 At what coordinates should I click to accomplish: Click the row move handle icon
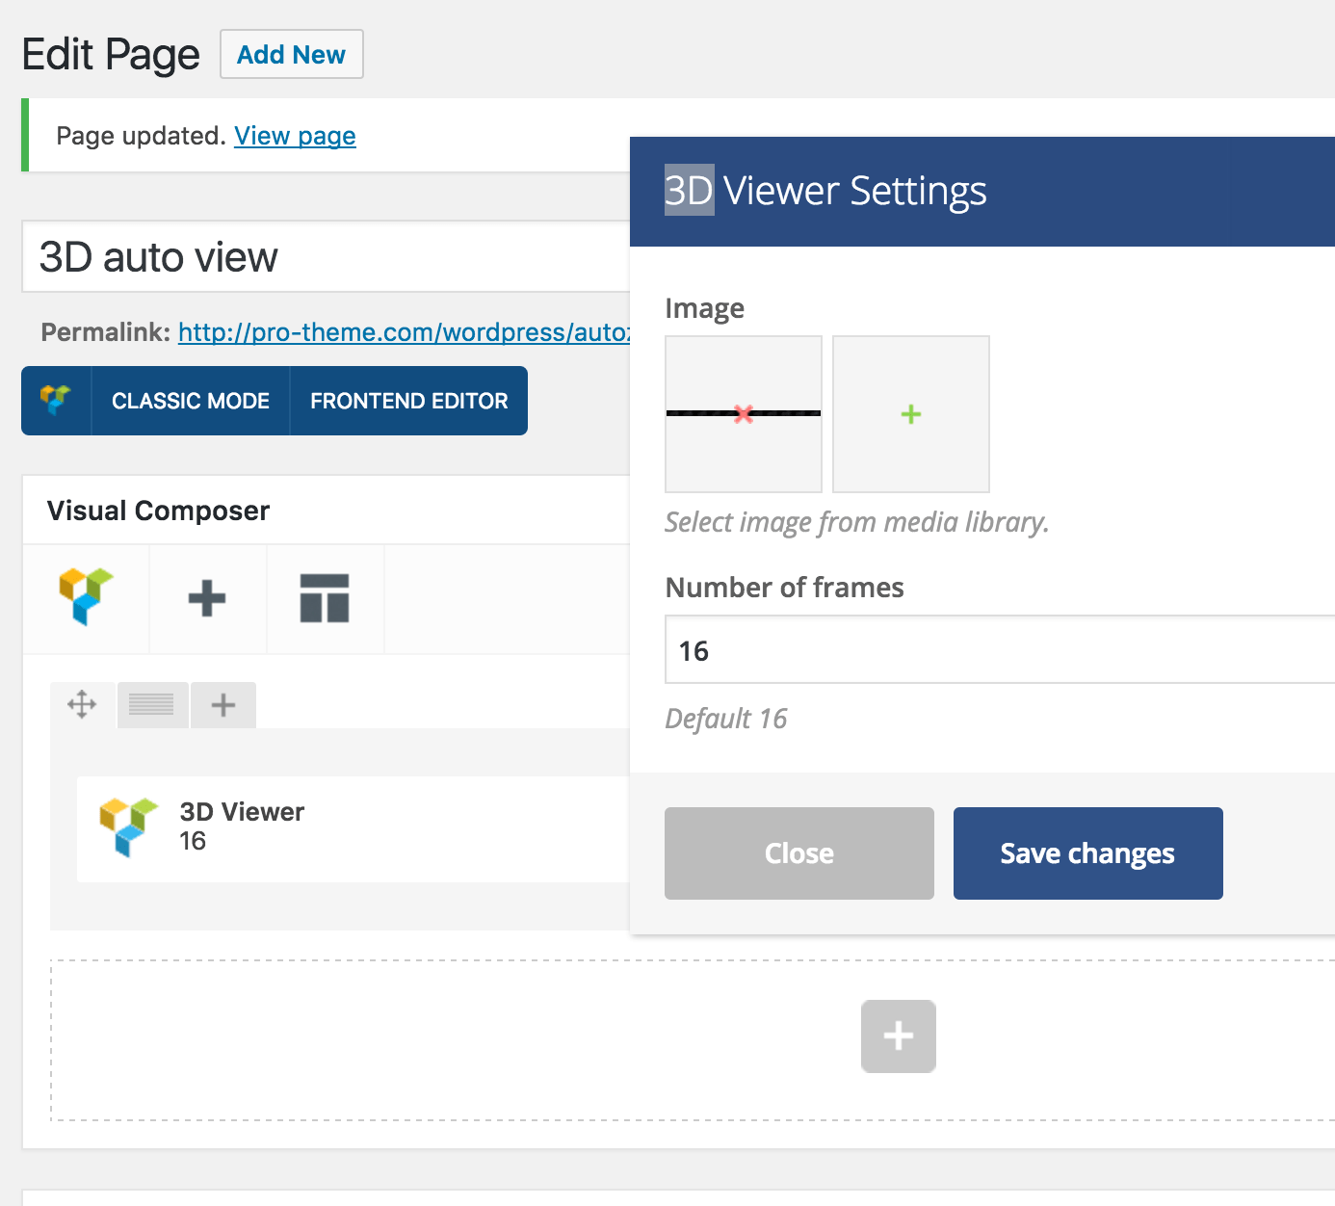82,704
